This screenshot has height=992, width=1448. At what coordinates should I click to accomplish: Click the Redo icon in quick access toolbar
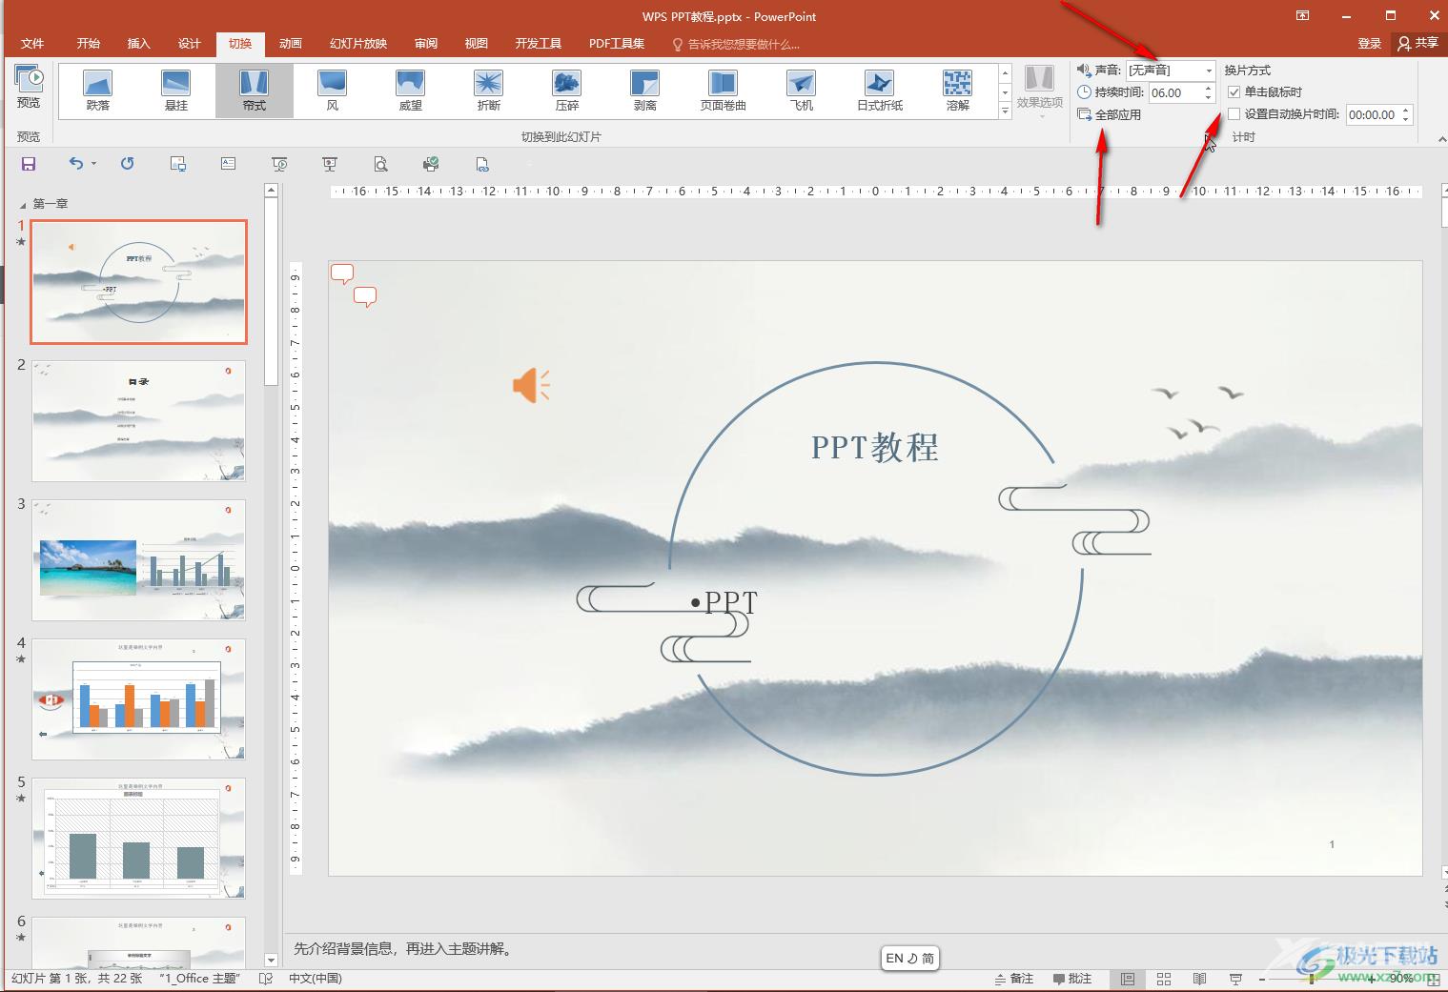coord(128,164)
